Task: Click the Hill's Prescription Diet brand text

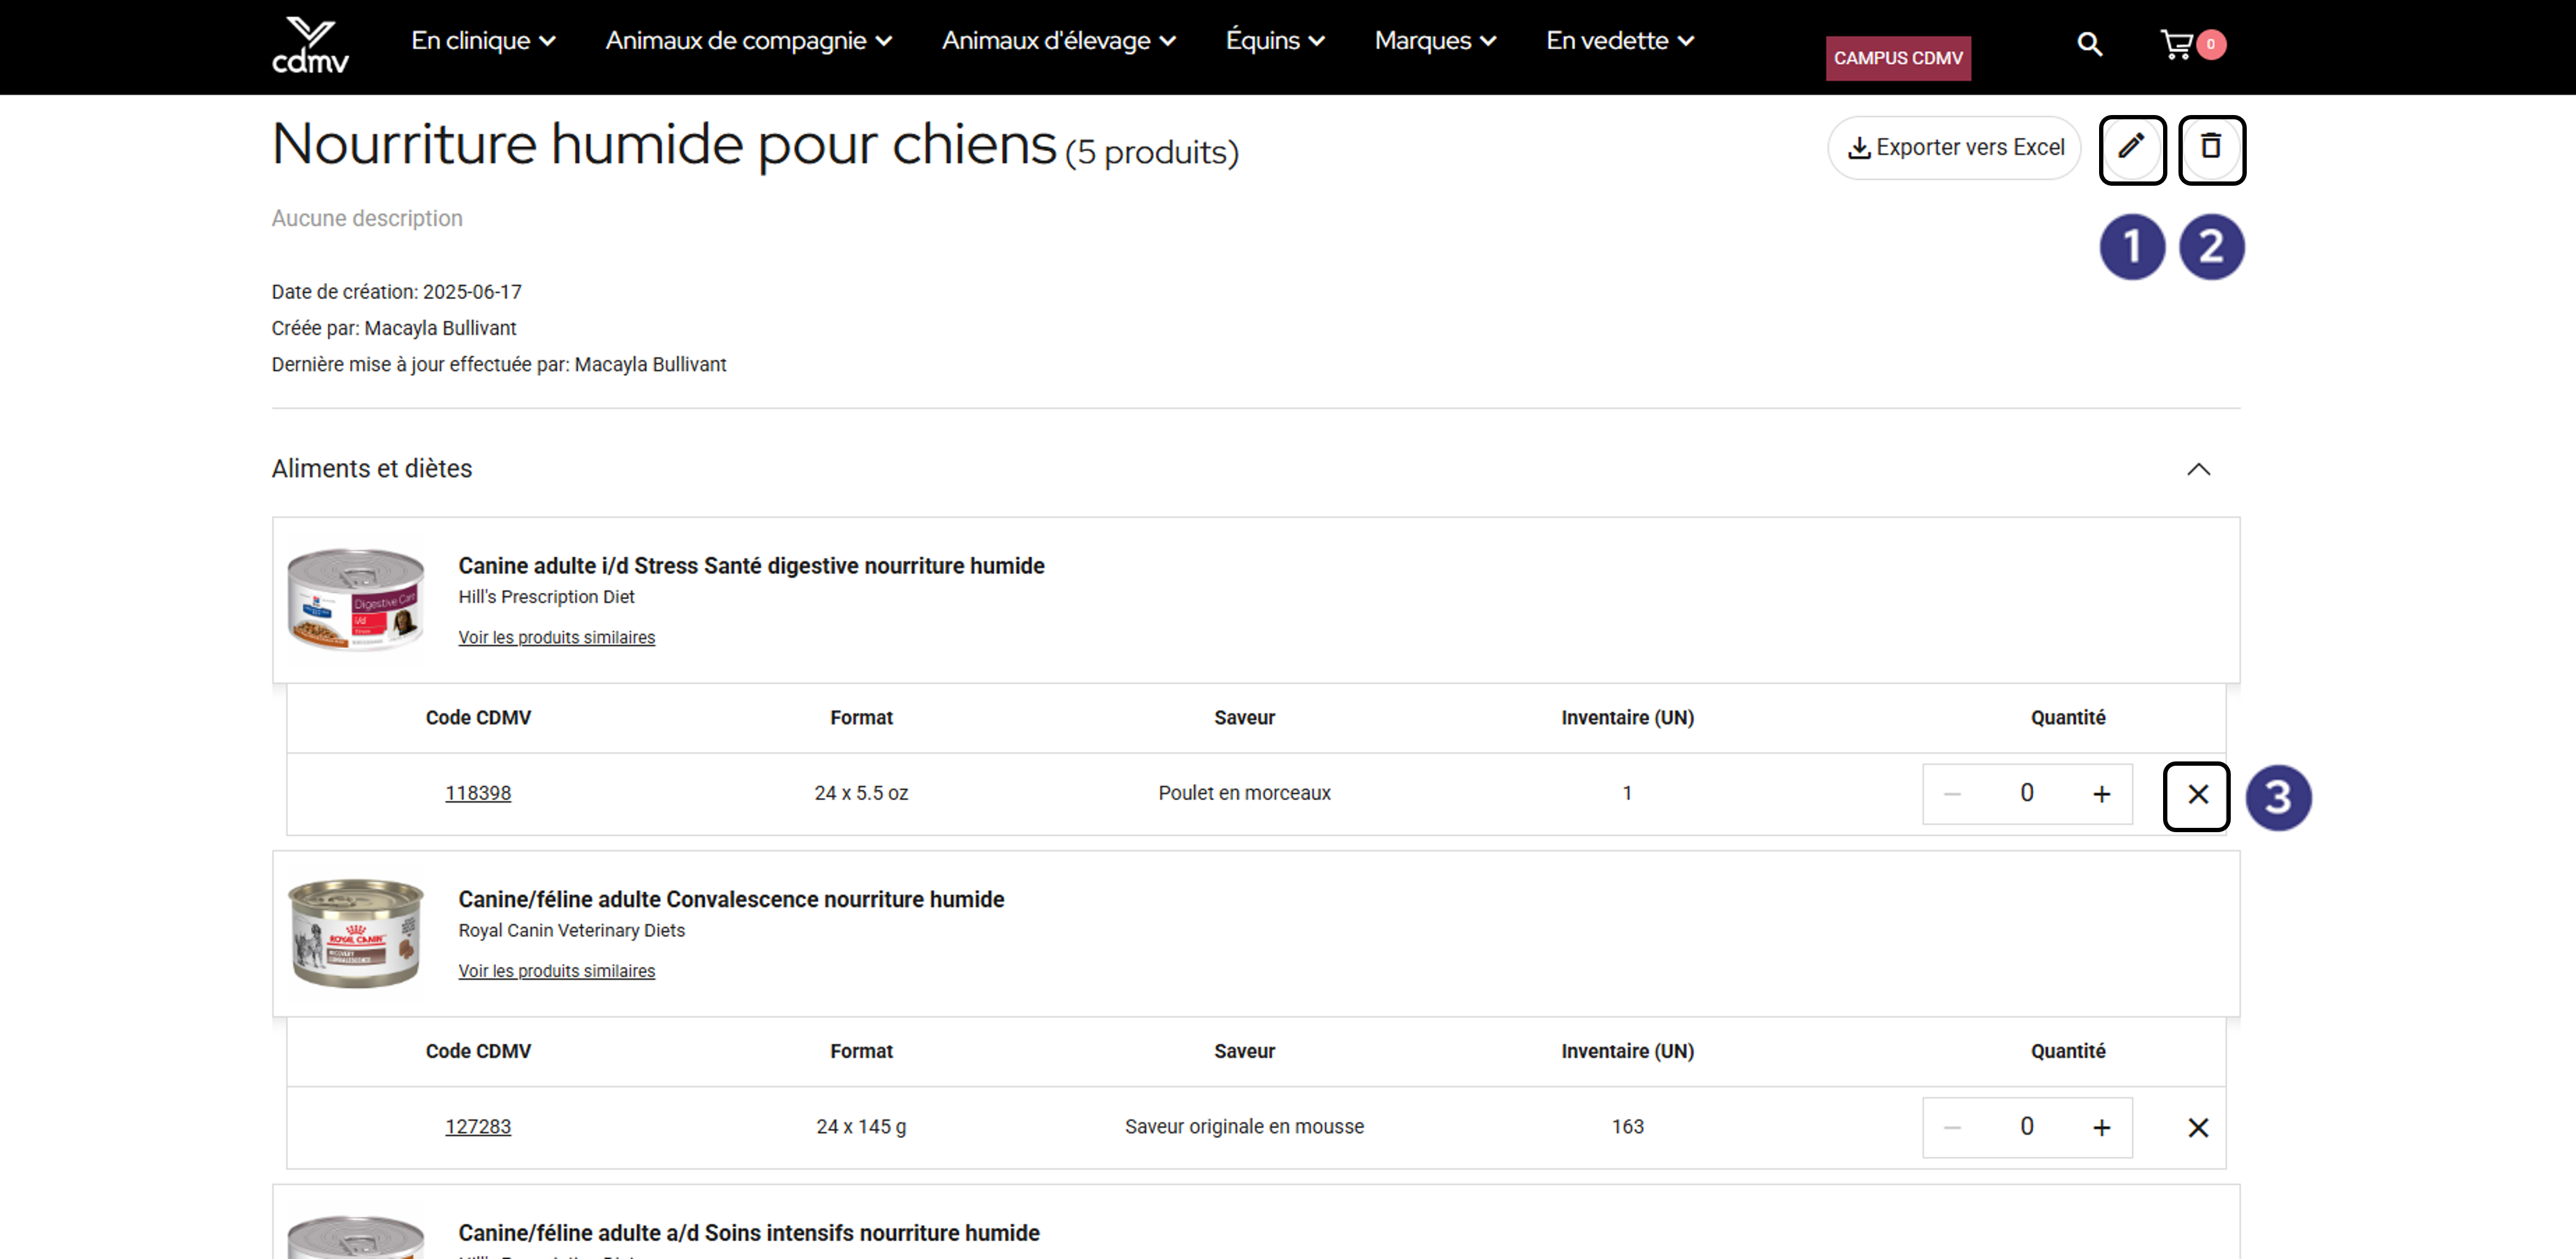Action: pyautogui.click(x=546, y=598)
